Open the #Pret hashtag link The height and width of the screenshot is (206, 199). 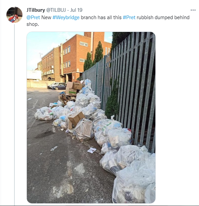[x=129, y=17]
